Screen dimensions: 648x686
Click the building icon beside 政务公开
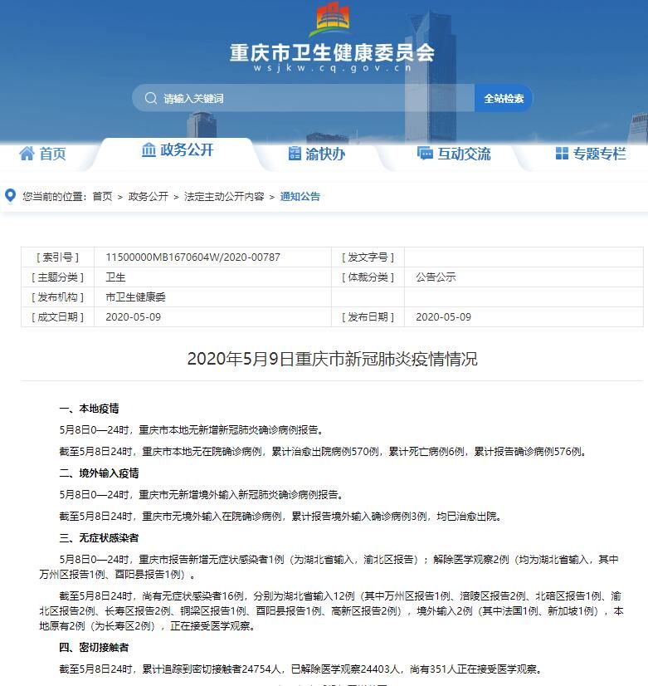(149, 149)
